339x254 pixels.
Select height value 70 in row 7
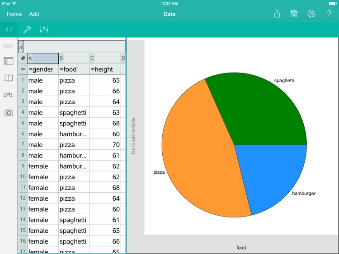point(105,144)
